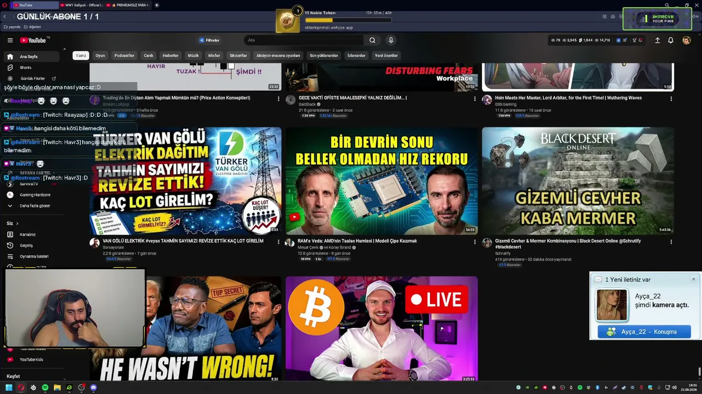
Task: Click the Baldiback channel avatar
Action: tap(290, 100)
